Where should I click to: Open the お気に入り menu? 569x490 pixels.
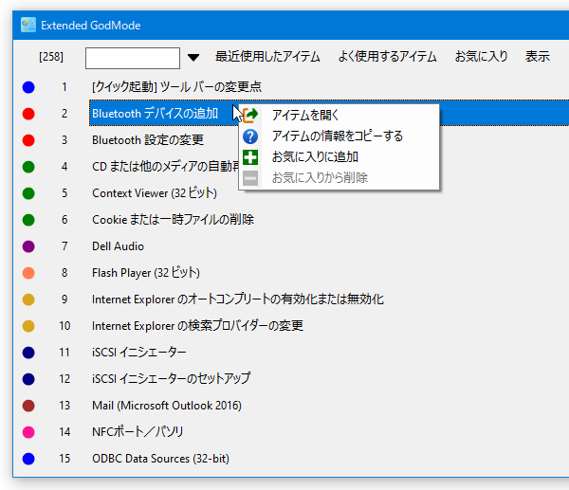[x=481, y=57]
